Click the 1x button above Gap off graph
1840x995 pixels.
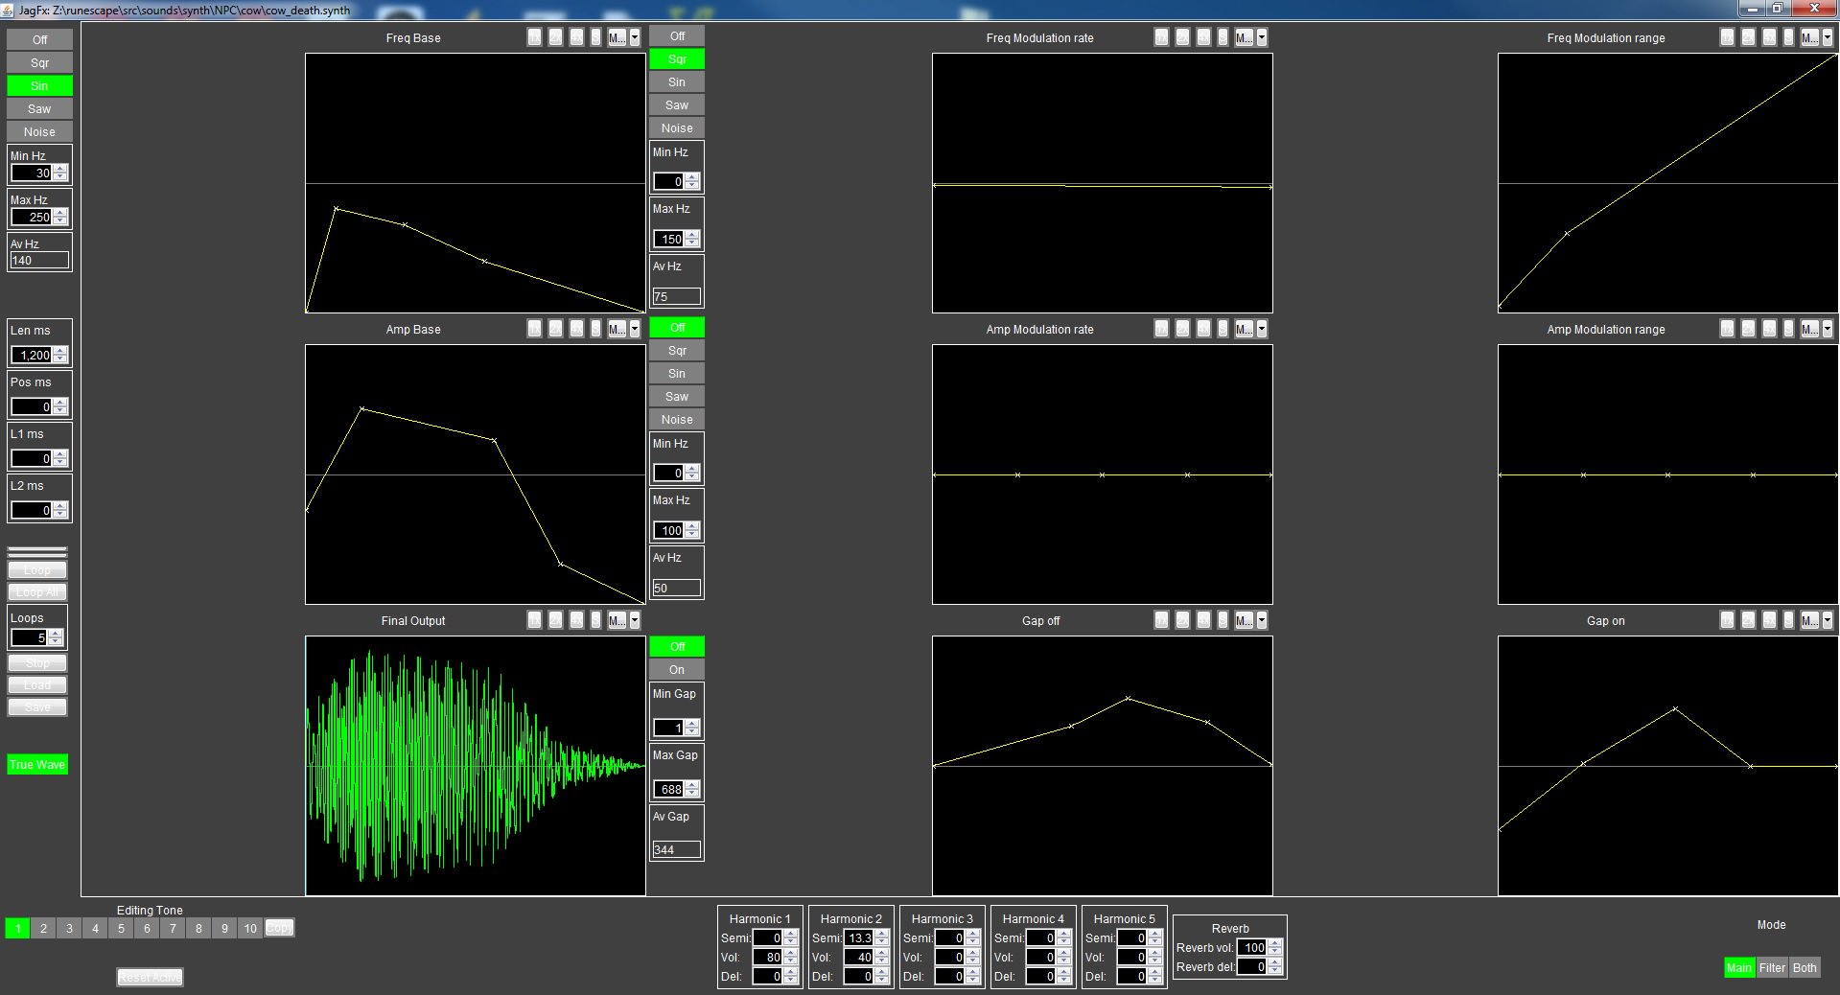[1161, 620]
